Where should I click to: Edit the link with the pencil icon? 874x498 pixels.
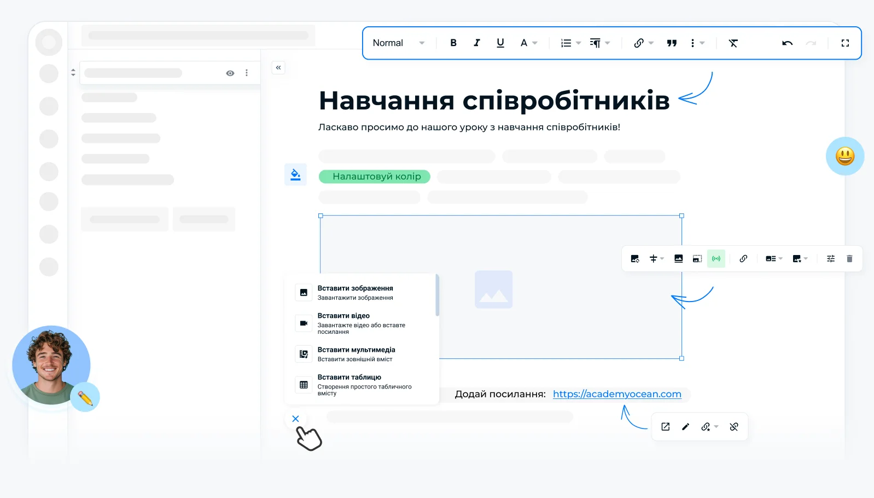coord(686,427)
